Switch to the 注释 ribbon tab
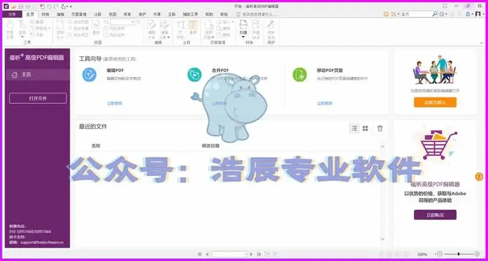 tap(98, 14)
